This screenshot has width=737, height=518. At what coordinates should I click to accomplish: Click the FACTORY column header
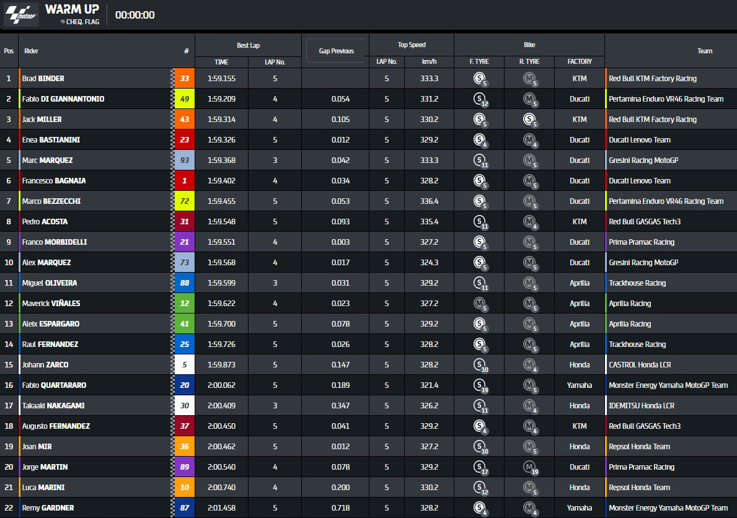pos(579,62)
